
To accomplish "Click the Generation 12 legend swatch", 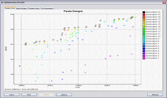I will [x=144, y=32].
